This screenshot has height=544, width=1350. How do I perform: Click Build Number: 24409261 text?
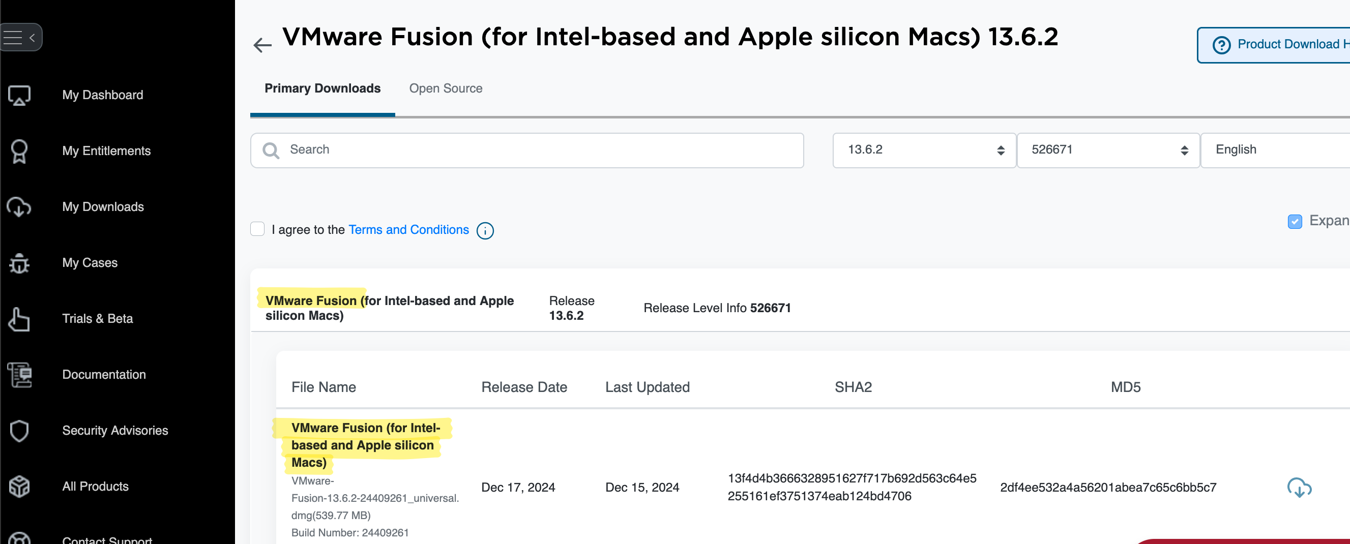[349, 533]
